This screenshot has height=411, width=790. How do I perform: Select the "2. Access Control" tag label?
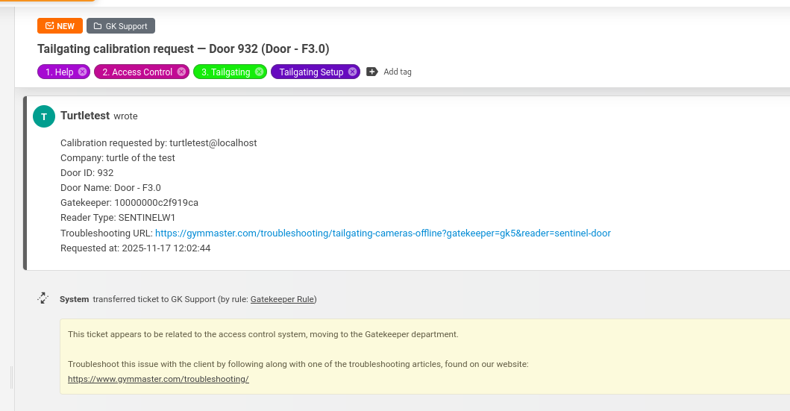point(137,72)
